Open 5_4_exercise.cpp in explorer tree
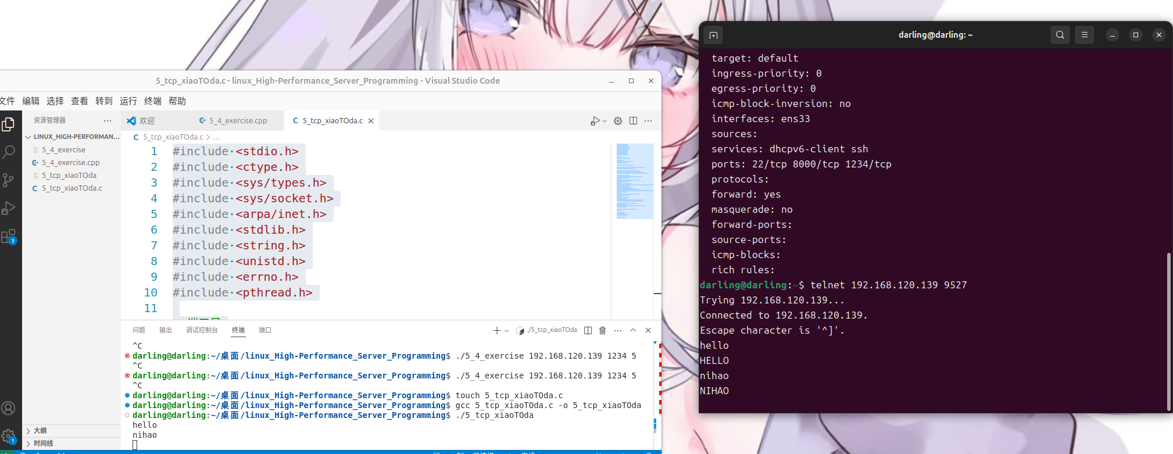This screenshot has width=1173, height=454. coord(72,163)
